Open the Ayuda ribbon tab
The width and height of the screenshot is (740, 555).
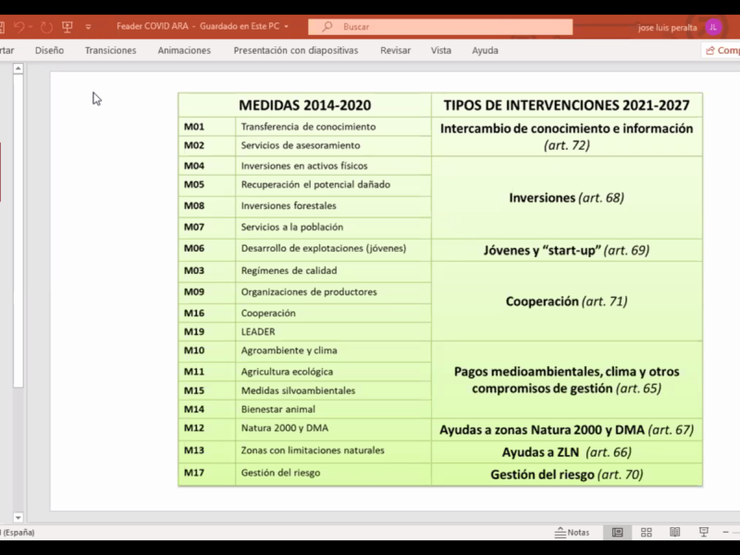(x=485, y=51)
